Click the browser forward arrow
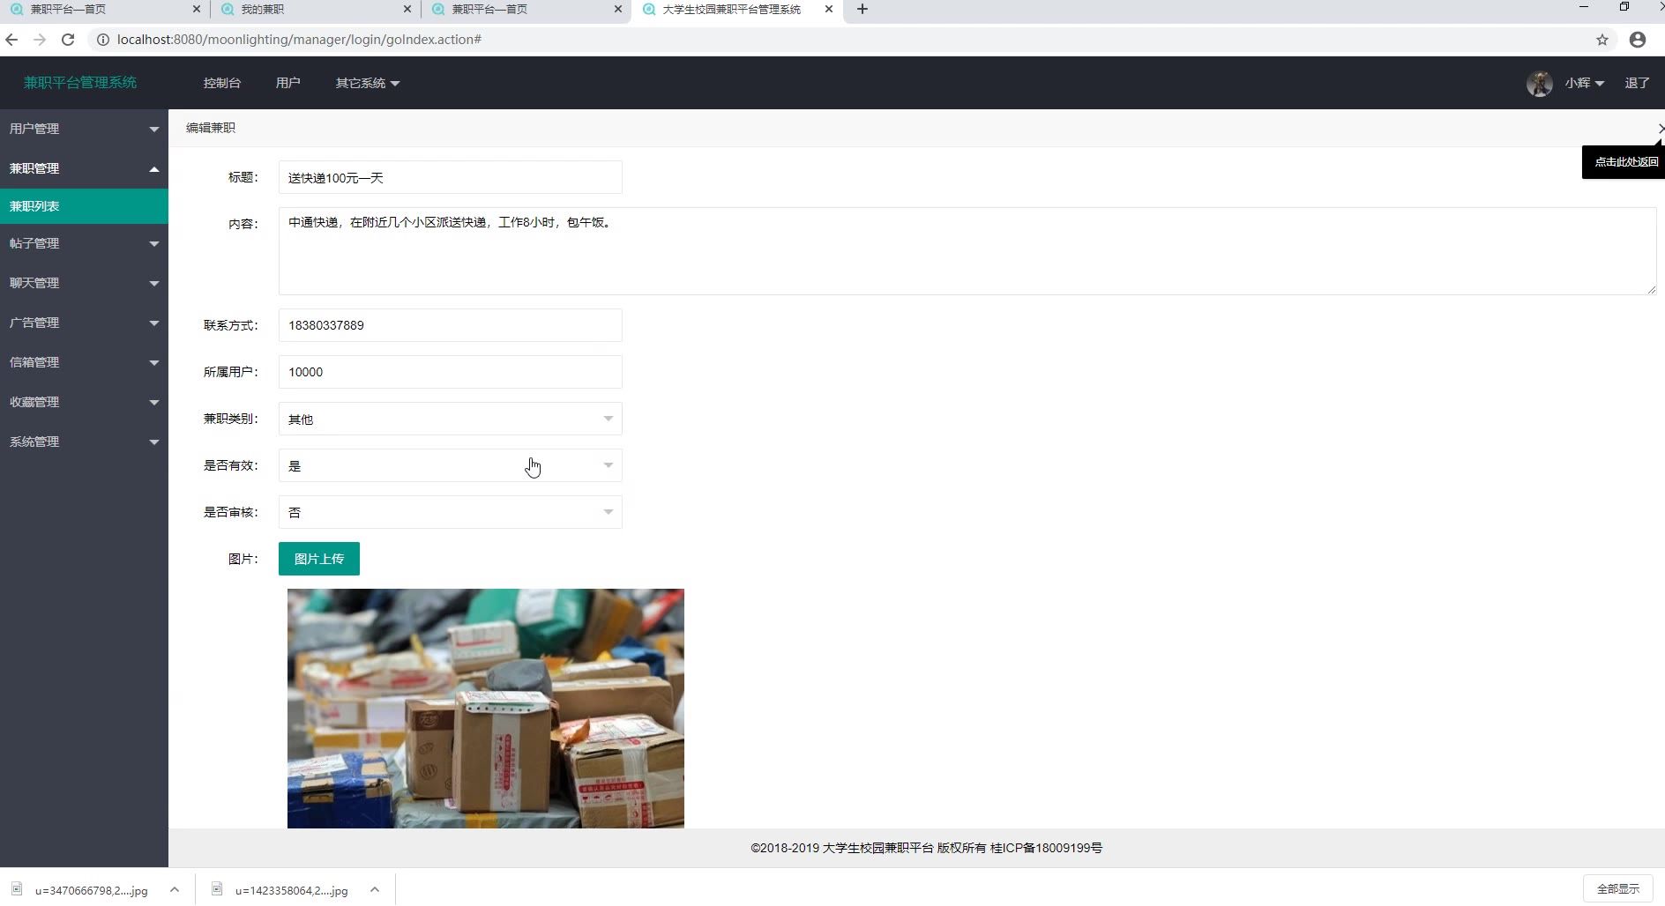The height and width of the screenshot is (906, 1665). pyautogui.click(x=40, y=40)
